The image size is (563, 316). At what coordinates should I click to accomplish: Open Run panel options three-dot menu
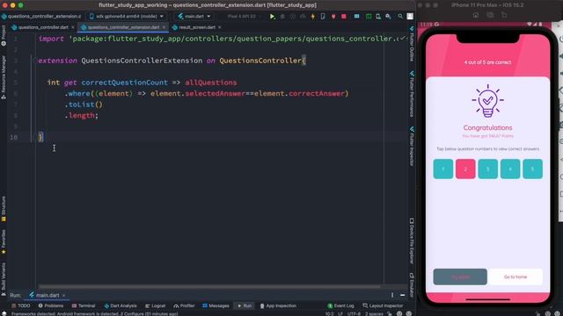coord(392,295)
